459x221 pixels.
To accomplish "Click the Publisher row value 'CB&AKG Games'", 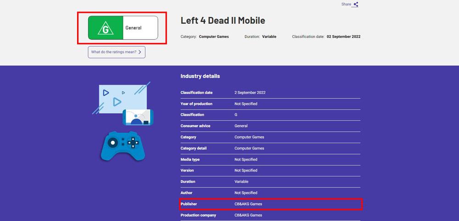I will pyautogui.click(x=248, y=204).
